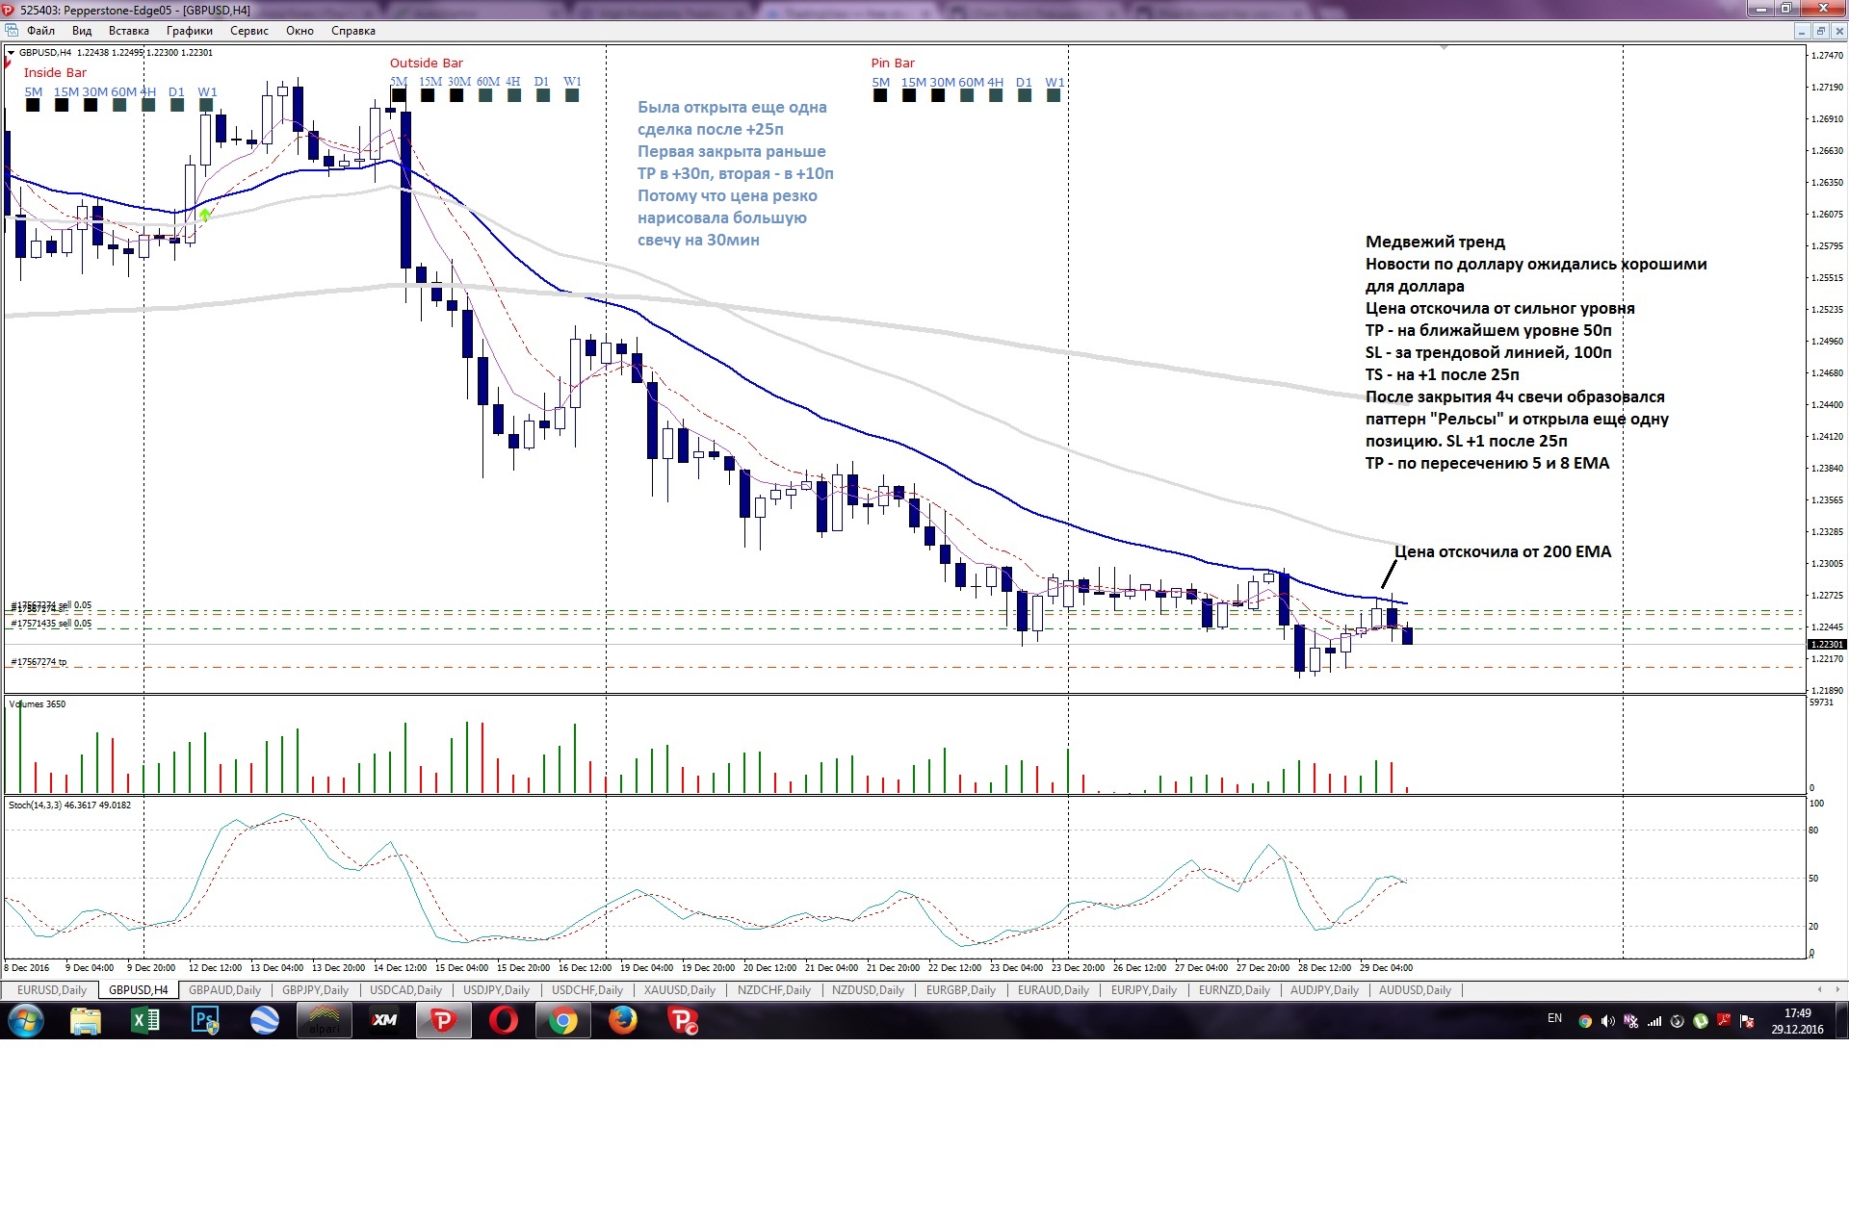Open Photoshop from the taskbar
The width and height of the screenshot is (1849, 1227).
tap(205, 1020)
